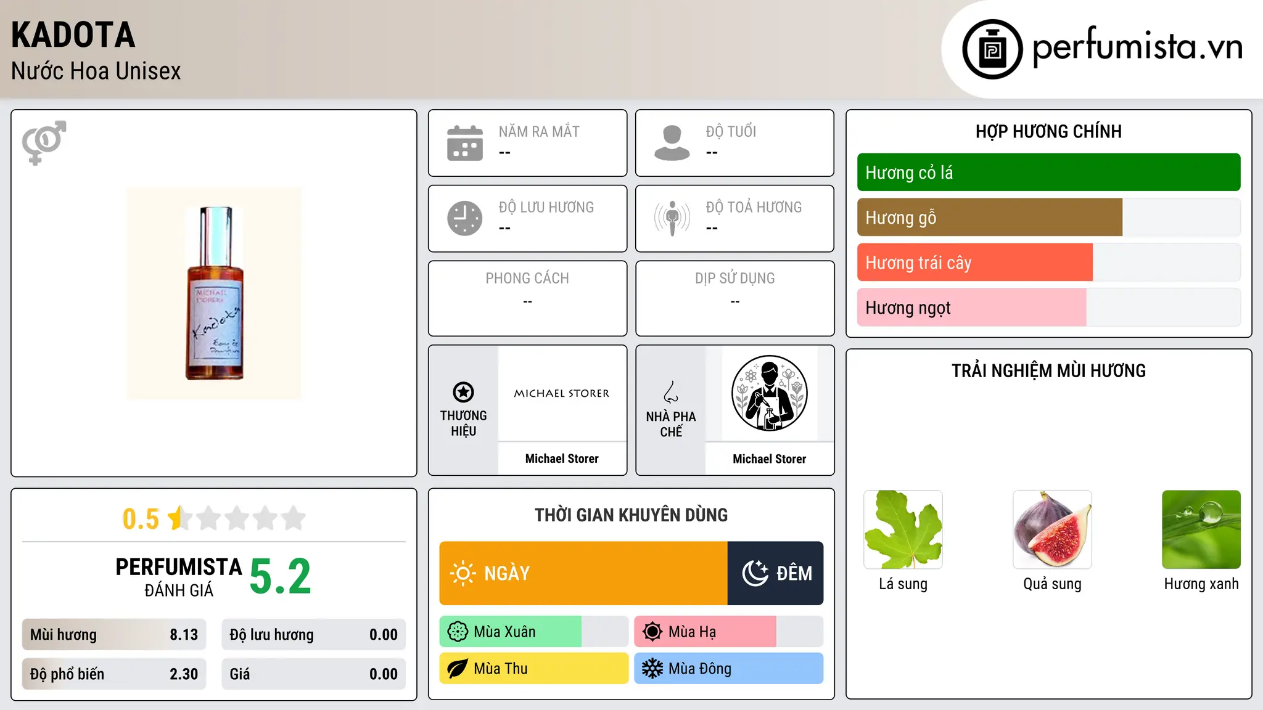
Task: Click the leaf icon for Mùa Thu
Action: click(x=458, y=669)
